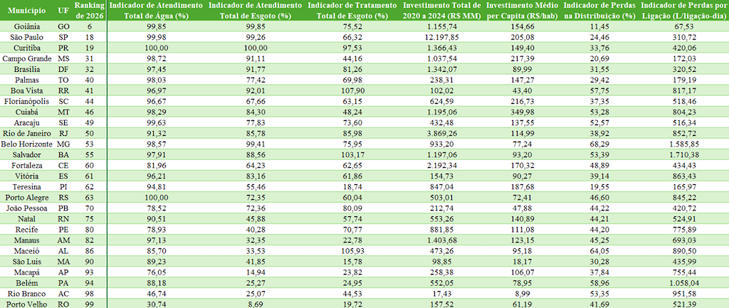
Task: Select Rio Branco per capita investment 8,99
Action: click(522, 294)
